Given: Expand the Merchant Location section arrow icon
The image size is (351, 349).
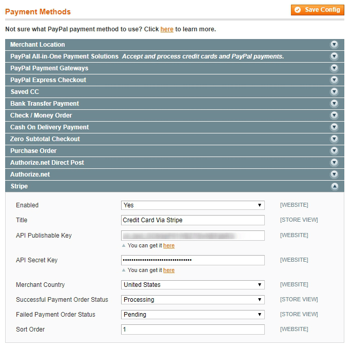Looking at the screenshot, I should [x=335, y=45].
